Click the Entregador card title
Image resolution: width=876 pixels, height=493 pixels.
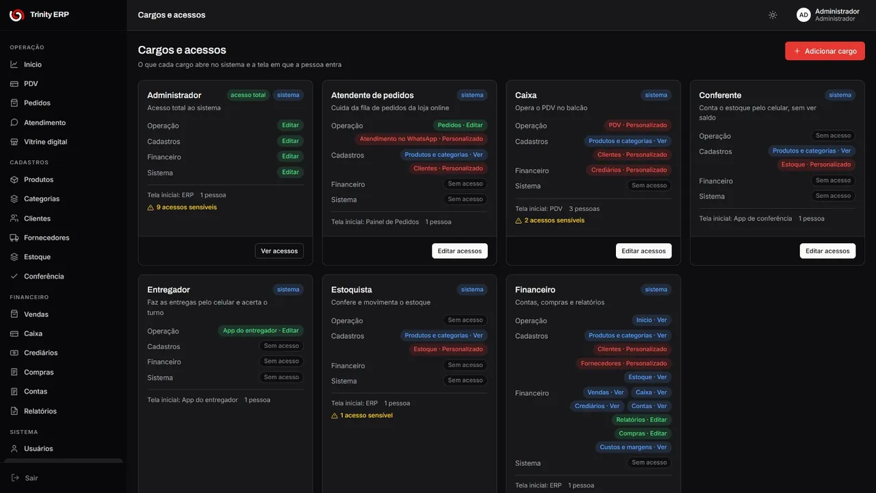pos(168,290)
